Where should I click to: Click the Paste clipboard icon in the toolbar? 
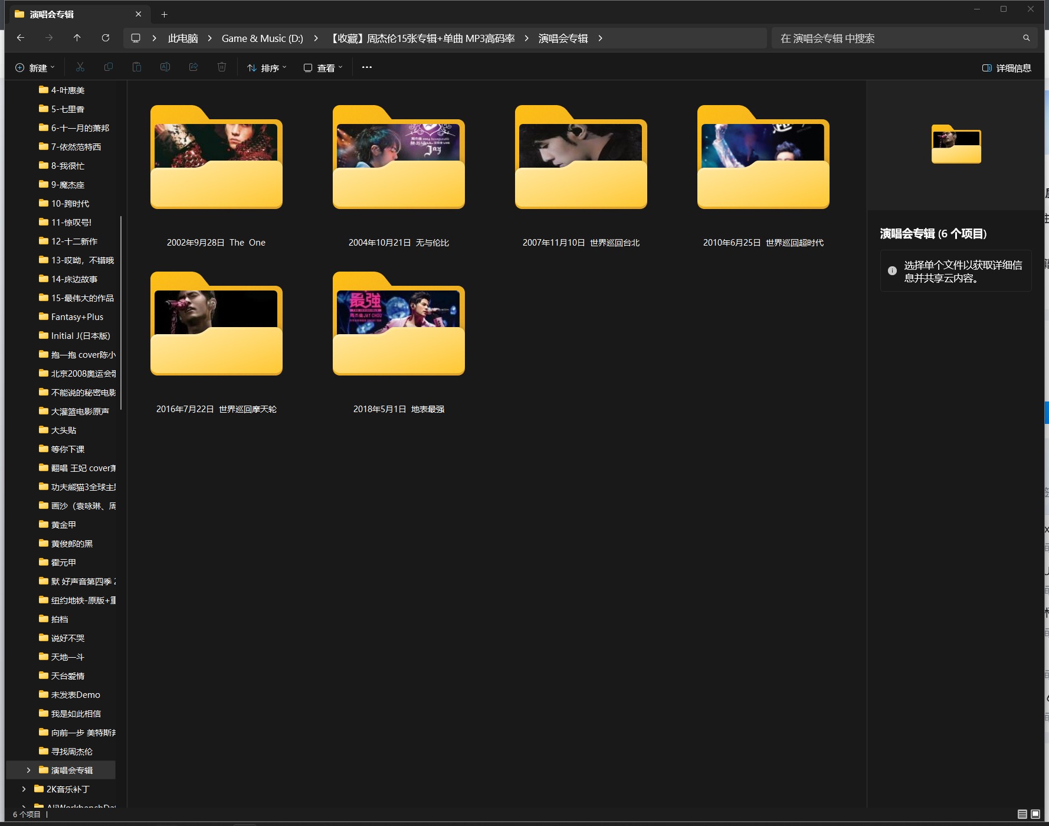coord(137,67)
